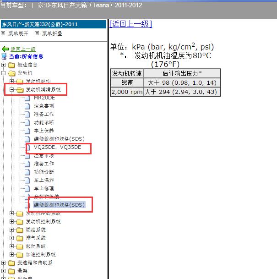Collapse the 发动机润滑系统 tree node
The height and width of the screenshot is (279, 277).
point(11,89)
